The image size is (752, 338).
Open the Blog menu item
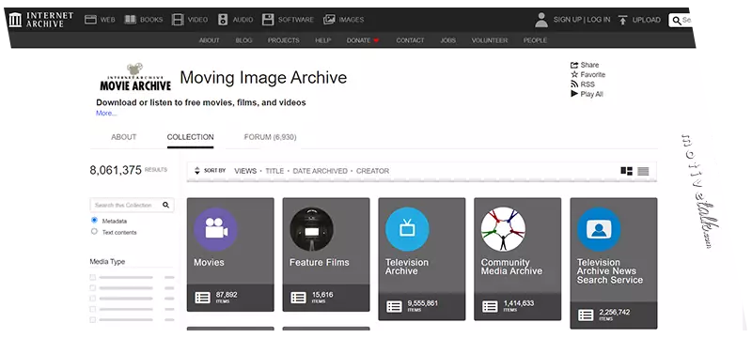(x=243, y=40)
